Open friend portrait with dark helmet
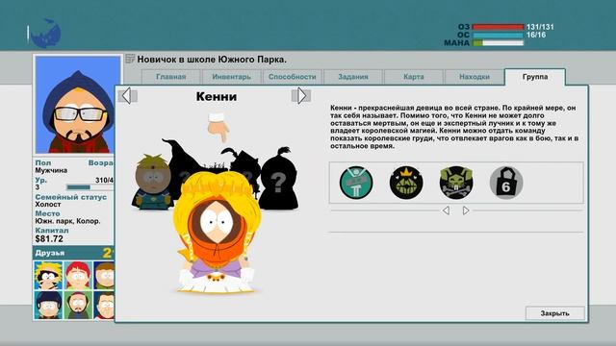Viewport: 616px width, 346px height. coord(47,305)
